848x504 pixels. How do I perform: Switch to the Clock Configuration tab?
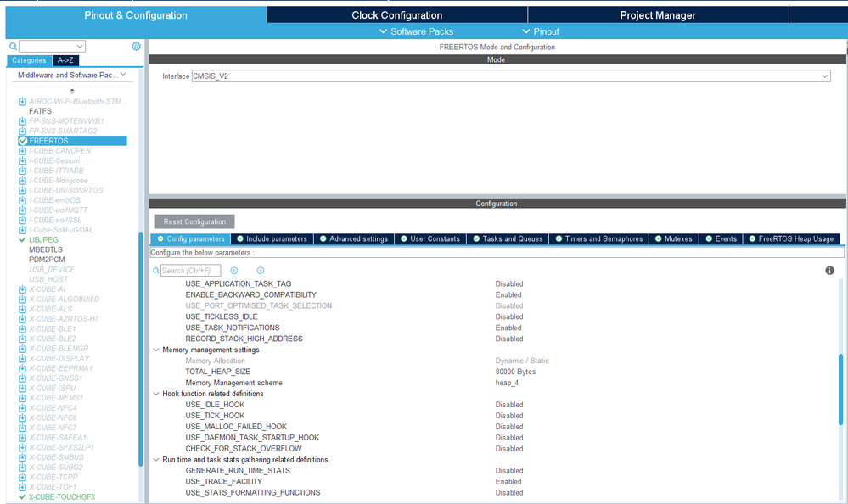point(396,14)
